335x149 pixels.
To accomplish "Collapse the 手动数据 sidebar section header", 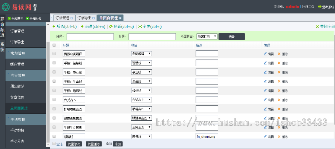I will (x=26, y=119).
